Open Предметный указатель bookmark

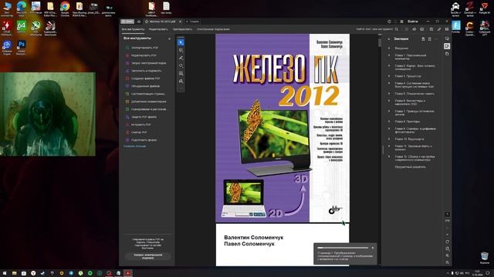tap(410, 167)
